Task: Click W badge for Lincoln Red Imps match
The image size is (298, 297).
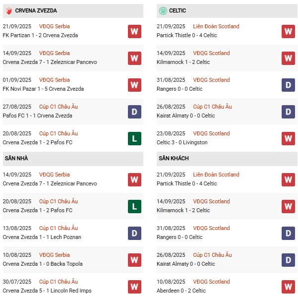Action: [134, 287]
